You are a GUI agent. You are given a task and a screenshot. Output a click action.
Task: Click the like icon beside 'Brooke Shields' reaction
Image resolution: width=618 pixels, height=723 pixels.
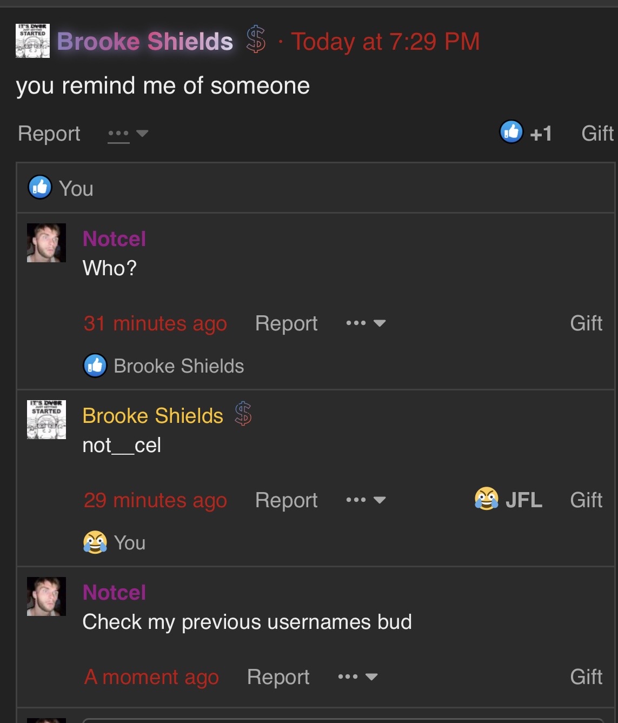coord(95,366)
